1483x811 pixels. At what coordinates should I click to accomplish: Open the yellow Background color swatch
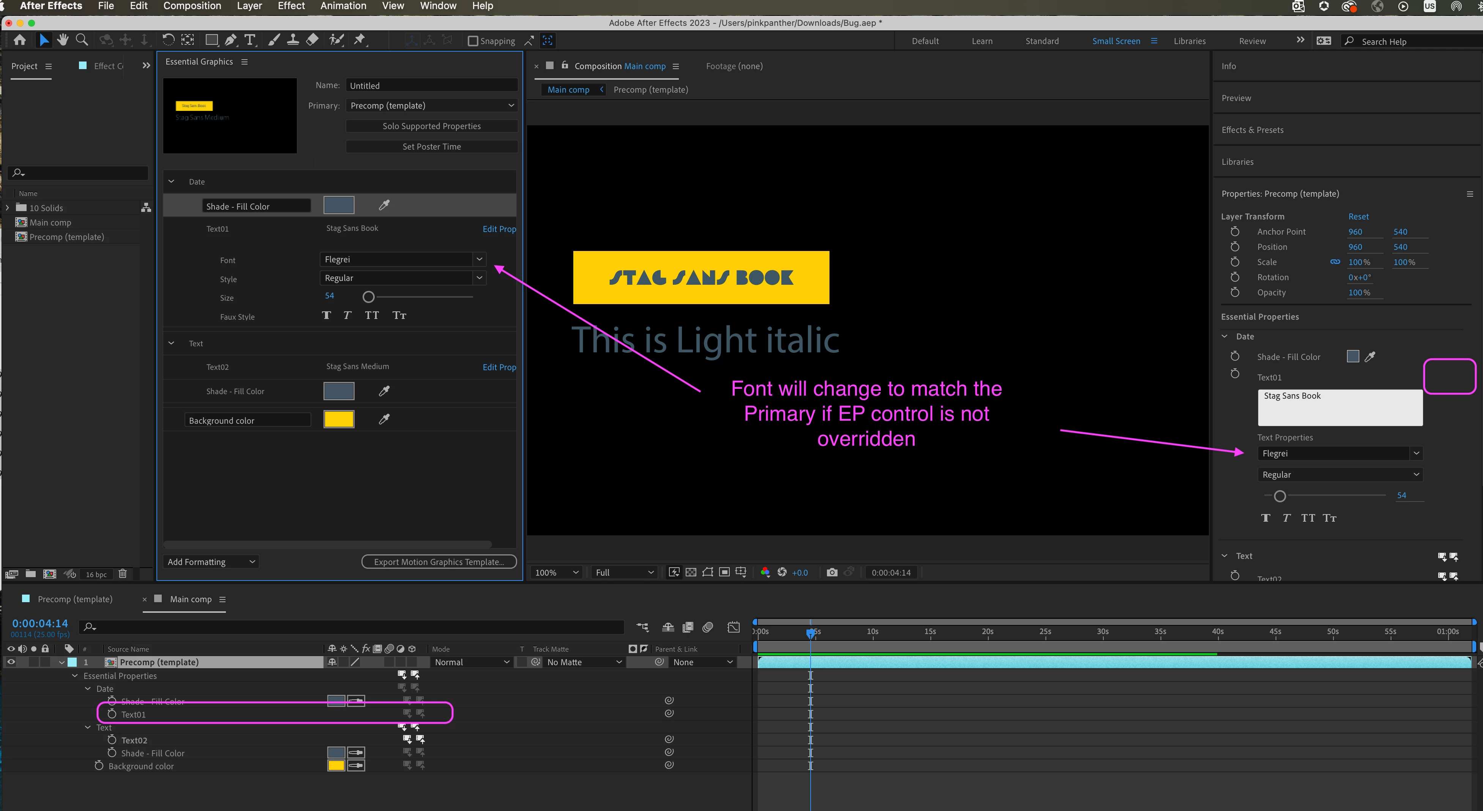(339, 420)
